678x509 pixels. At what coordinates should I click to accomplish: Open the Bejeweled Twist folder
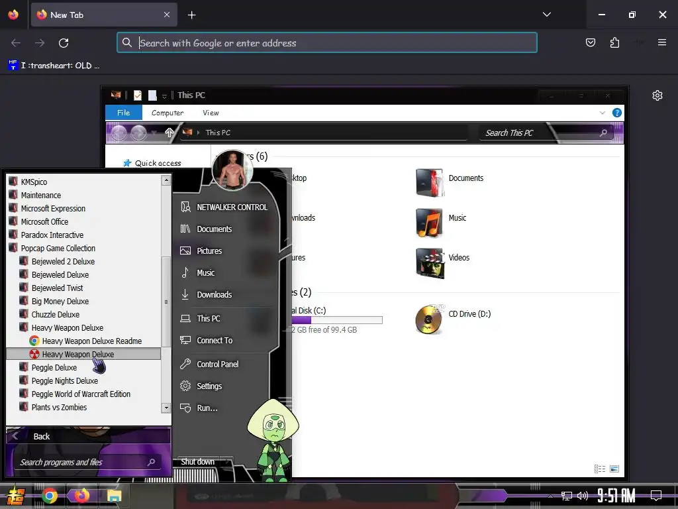tap(51, 288)
